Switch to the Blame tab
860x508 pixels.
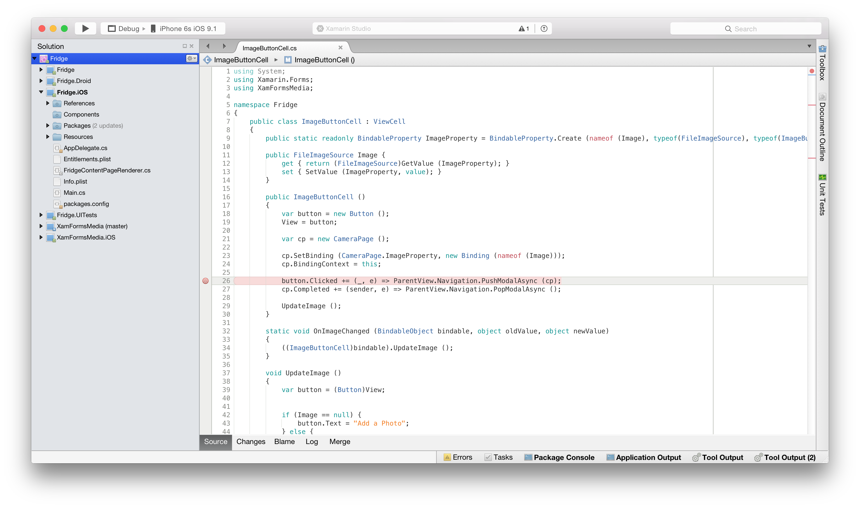[284, 441]
